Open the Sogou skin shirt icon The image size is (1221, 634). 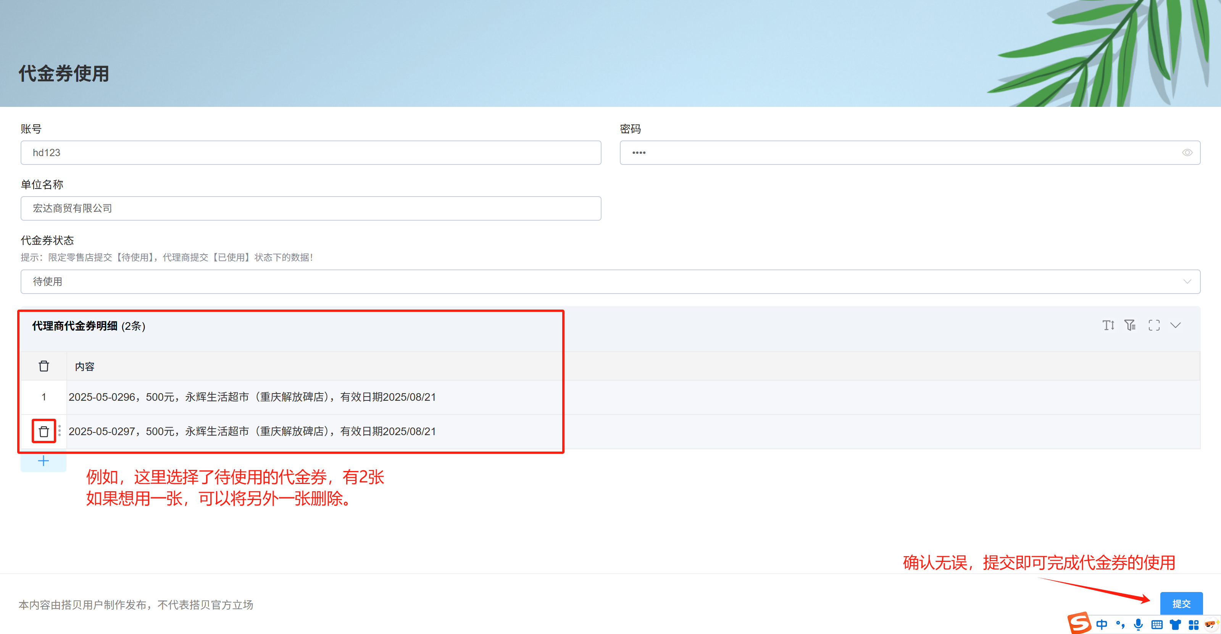coord(1175,624)
